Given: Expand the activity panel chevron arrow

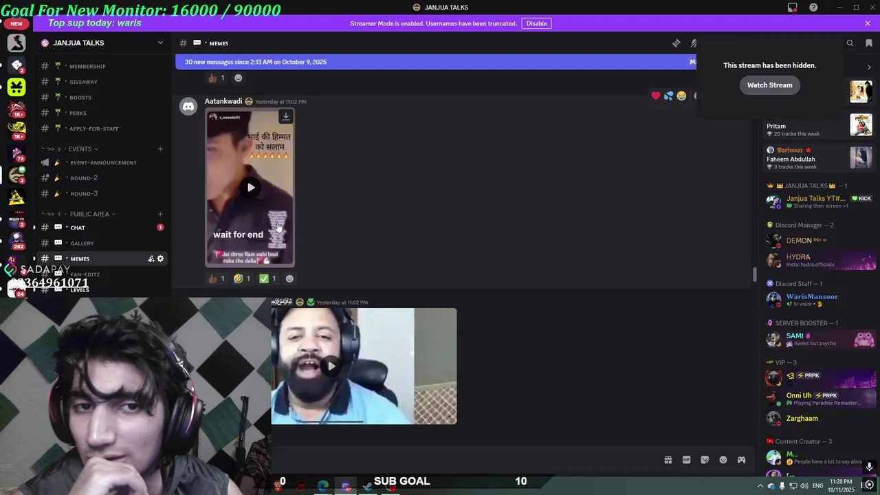Looking at the screenshot, I should [x=869, y=67].
